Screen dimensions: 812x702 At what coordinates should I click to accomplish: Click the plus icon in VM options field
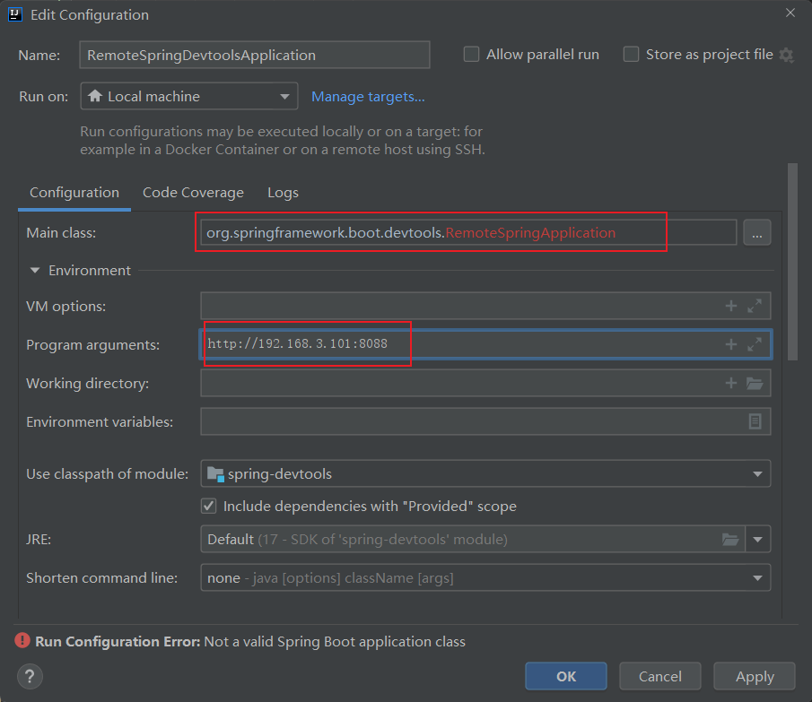pos(731,306)
